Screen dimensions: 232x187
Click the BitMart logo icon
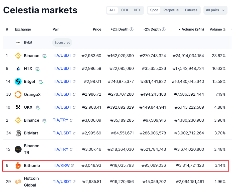18,133
